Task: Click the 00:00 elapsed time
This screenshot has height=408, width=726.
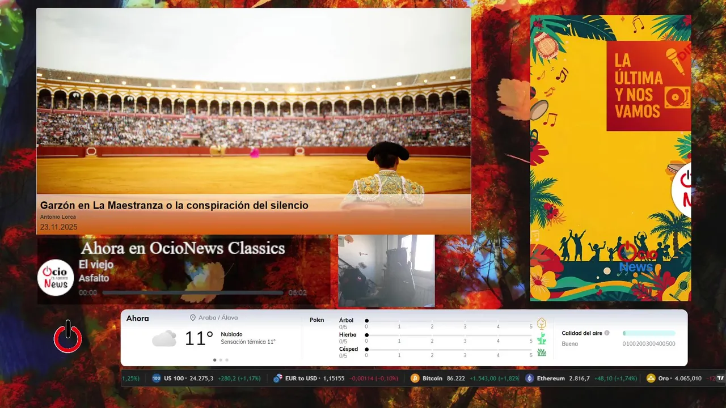Action: 88,293
